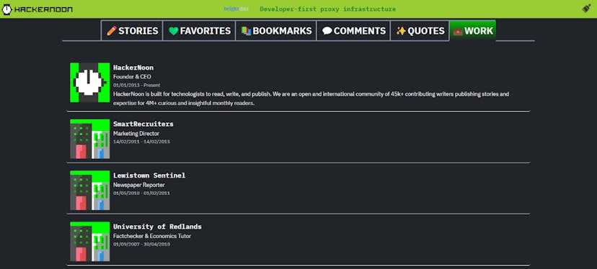Image resolution: width=597 pixels, height=269 pixels.
Task: Click the date range 01/05/2010 - 01/02/2011
Action: click(x=141, y=193)
